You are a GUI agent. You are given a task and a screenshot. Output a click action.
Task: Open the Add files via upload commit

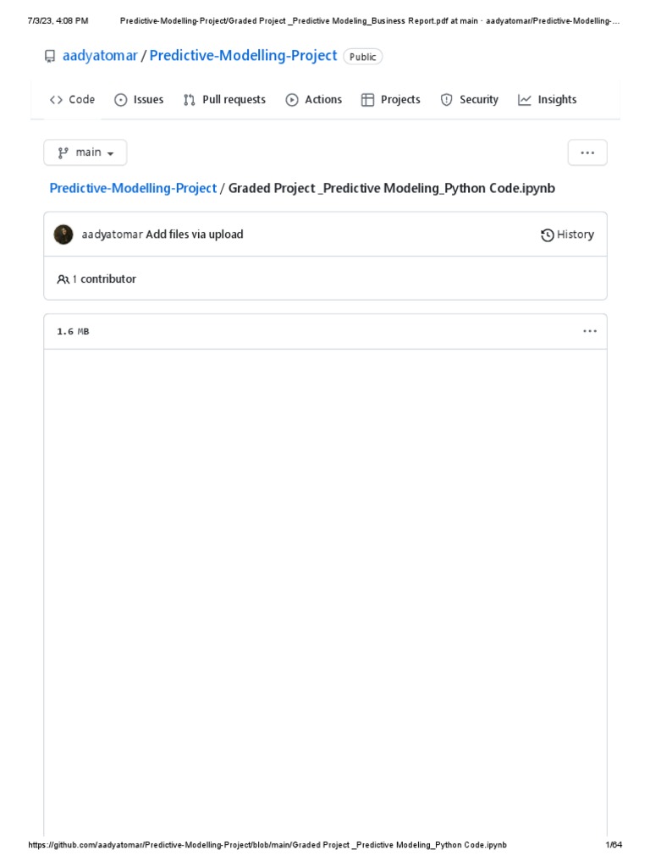(195, 235)
